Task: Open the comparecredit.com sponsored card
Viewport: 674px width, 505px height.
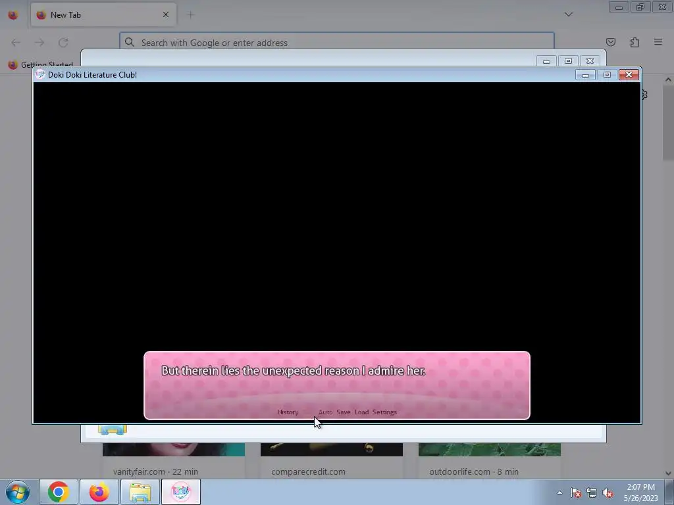Action: (332, 460)
